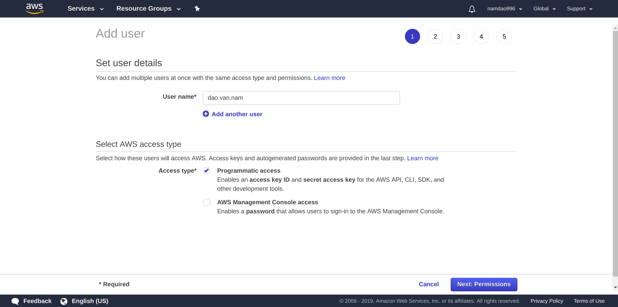
Task: Open the notifications bell
Action: coord(472,9)
